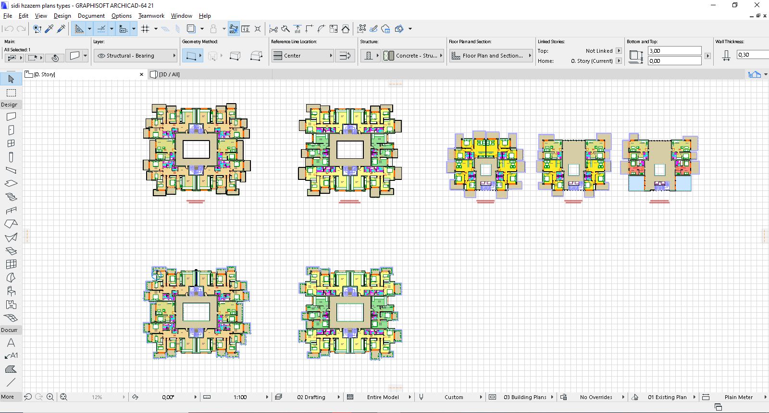Image resolution: width=769 pixels, height=413 pixels.
Task: Select the Mesh tool in toolbox
Action: (x=11, y=318)
